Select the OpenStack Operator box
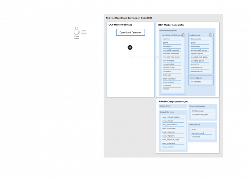Image resolution: width=251 pixels, height=178 pixels. [131, 32]
